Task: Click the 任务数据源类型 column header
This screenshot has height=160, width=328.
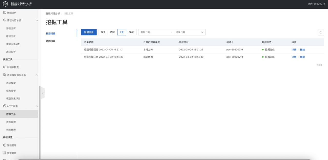Action: coord(151,42)
